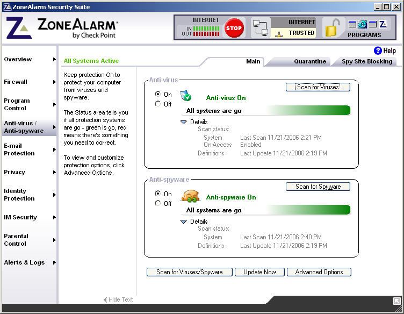Image resolution: width=404 pixels, height=314 pixels.
Task: Collapse Anti-spyware Details triangle
Action: click(x=183, y=222)
